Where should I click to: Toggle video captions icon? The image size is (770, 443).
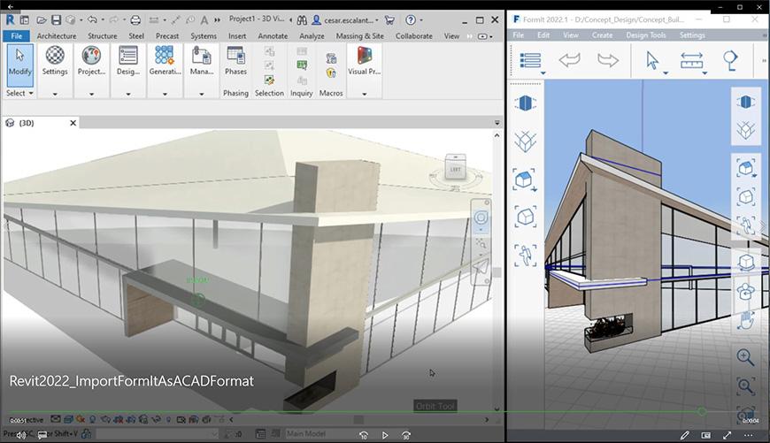pyautogui.click(x=42, y=435)
